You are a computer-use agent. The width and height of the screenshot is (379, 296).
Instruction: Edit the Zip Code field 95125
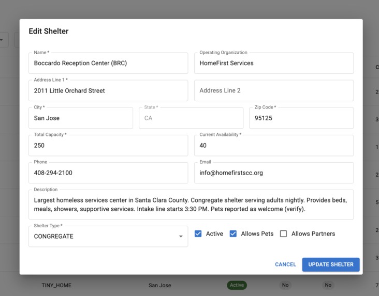pos(301,118)
